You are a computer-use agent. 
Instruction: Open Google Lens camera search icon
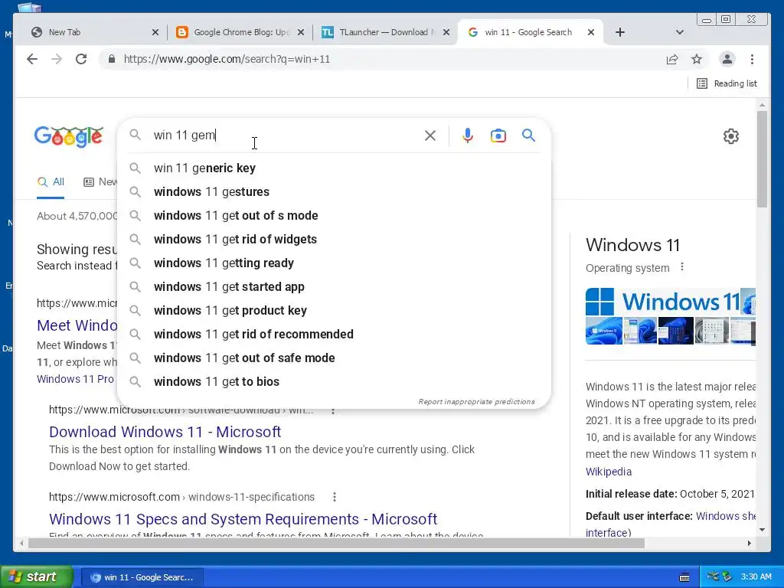point(498,136)
